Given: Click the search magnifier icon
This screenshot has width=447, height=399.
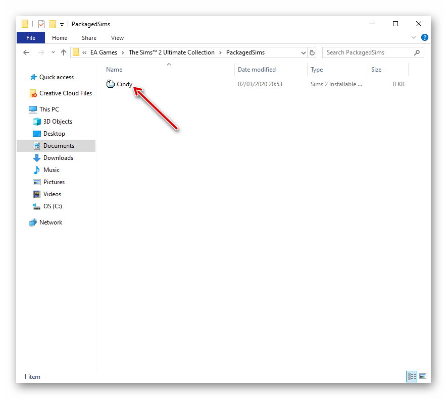Looking at the screenshot, I should pos(417,52).
